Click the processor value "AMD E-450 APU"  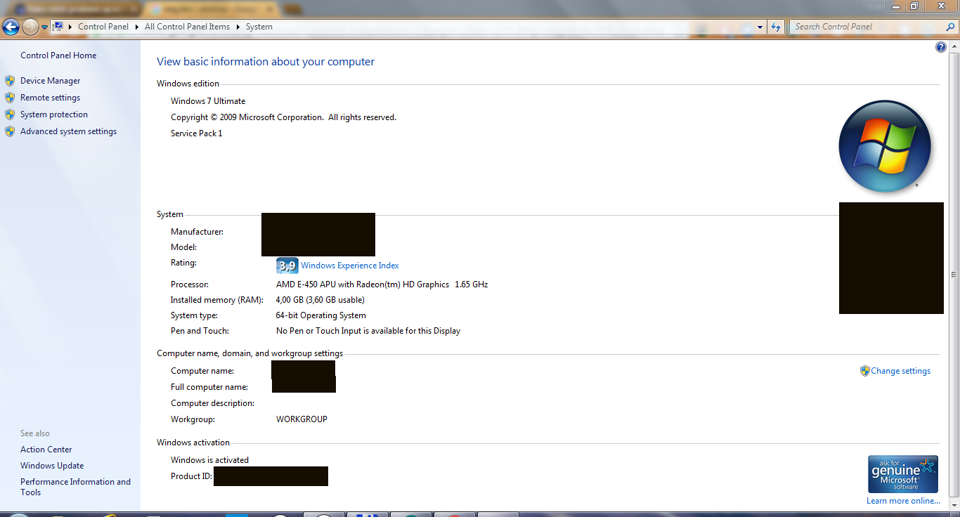[307, 284]
